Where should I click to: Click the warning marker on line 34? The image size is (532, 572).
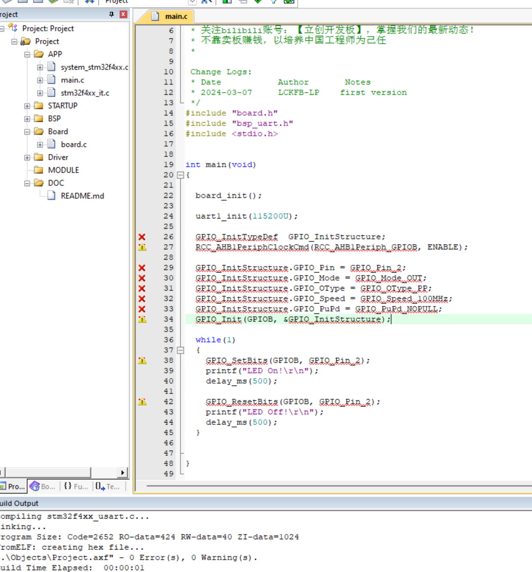coord(142,319)
